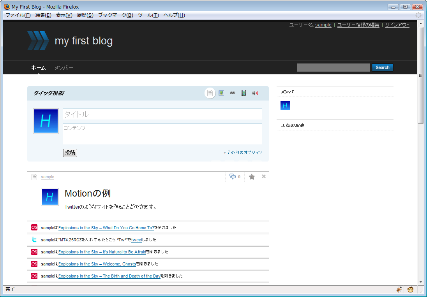
Task: Select the text post type icon
Action: tap(210, 93)
